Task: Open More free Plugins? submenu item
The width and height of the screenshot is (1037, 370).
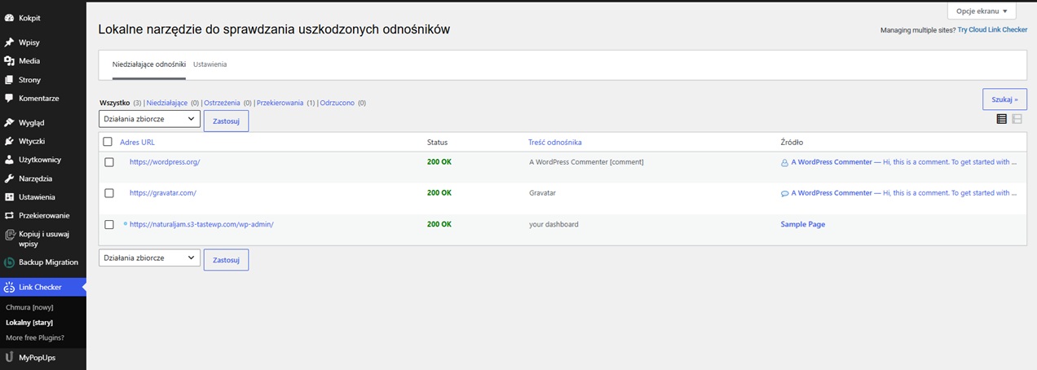Action: 35,337
